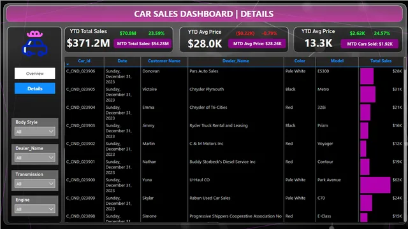Click the $62K total sales data bar
Image resolution: width=408 pixels, height=229 pixels.
pyautogui.click(x=375, y=185)
